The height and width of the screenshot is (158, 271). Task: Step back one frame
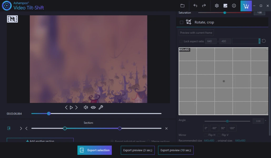[66, 107]
